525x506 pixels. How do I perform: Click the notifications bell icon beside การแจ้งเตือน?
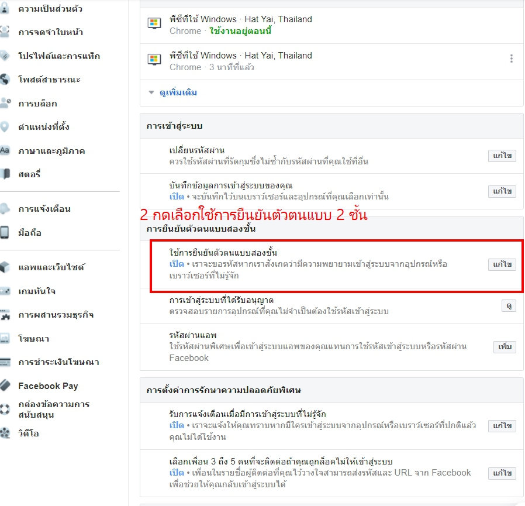pyautogui.click(x=5, y=208)
